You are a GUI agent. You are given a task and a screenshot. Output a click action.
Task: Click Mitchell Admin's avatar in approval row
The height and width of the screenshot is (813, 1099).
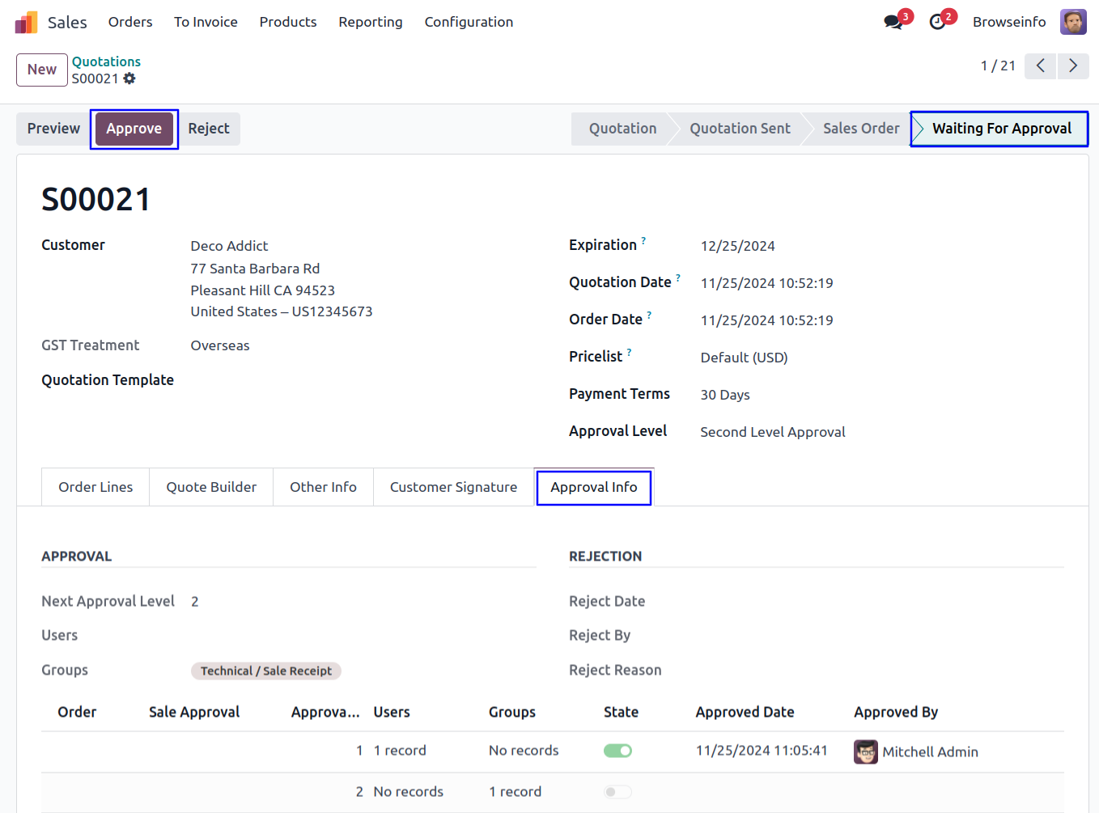(x=865, y=752)
